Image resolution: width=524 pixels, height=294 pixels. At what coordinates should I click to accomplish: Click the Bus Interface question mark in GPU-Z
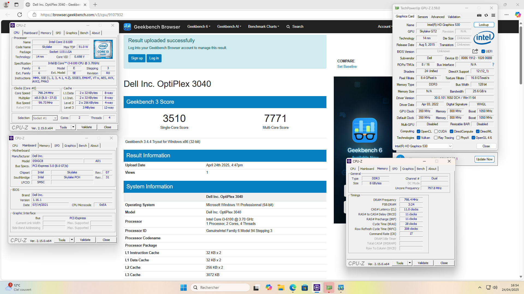(493, 65)
